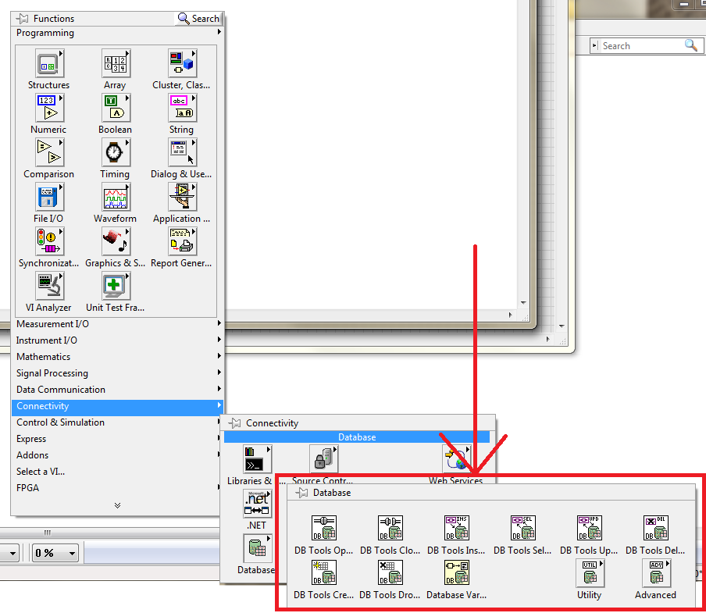
Task: Pin the Connectivity palette with thumbtack
Action: tap(234, 423)
